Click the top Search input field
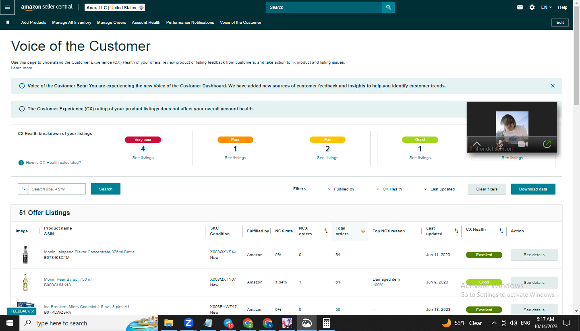Image resolution: width=580 pixels, height=331 pixels. click(x=324, y=7)
